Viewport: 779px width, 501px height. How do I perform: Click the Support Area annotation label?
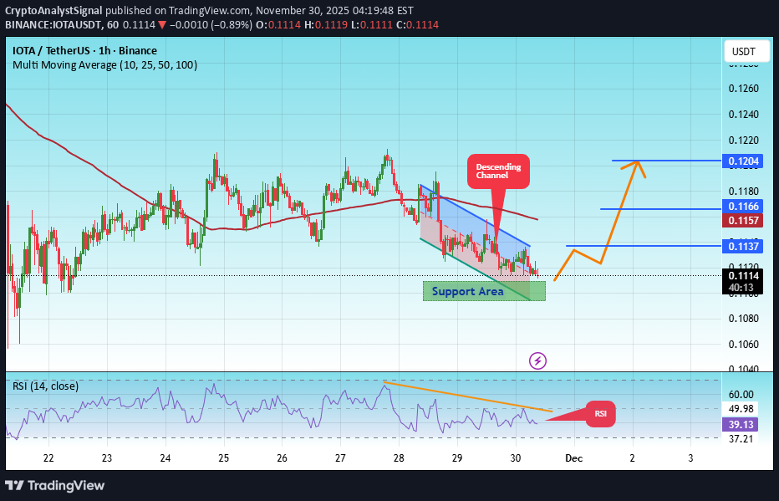coord(468,291)
